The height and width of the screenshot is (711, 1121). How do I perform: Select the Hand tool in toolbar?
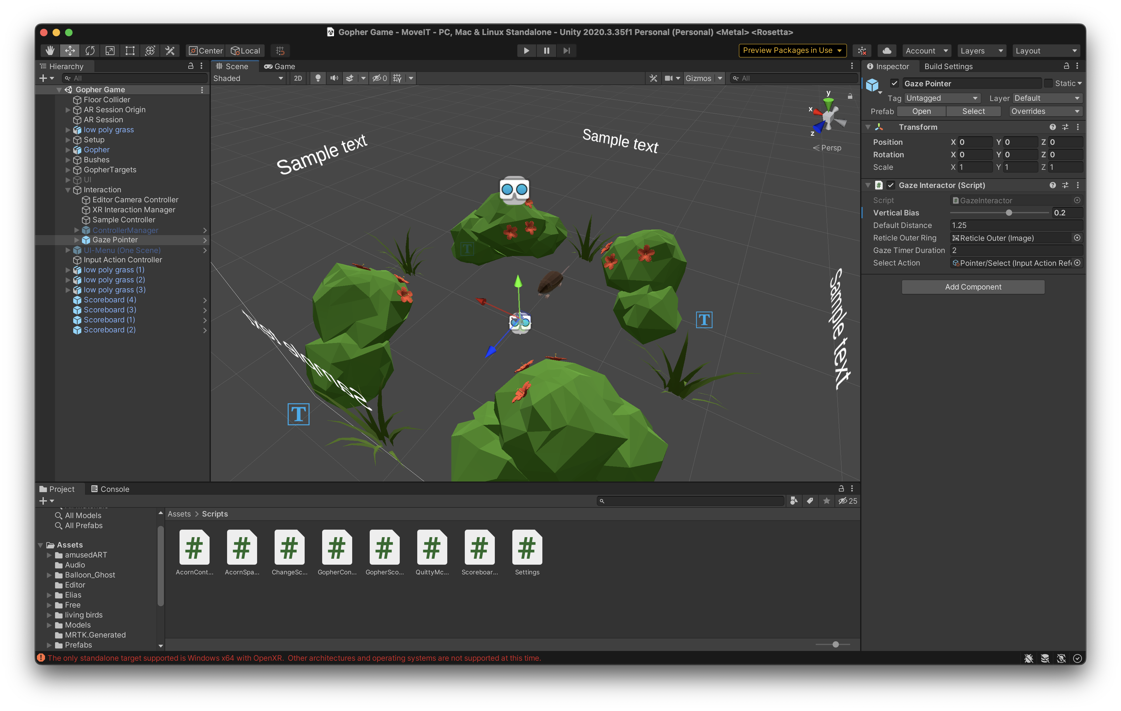[50, 51]
